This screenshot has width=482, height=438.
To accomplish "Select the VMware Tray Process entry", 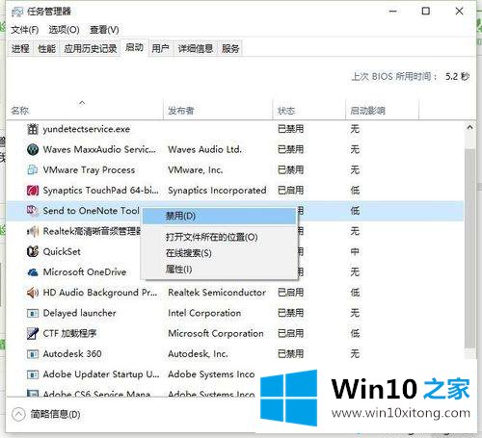I will [x=89, y=170].
